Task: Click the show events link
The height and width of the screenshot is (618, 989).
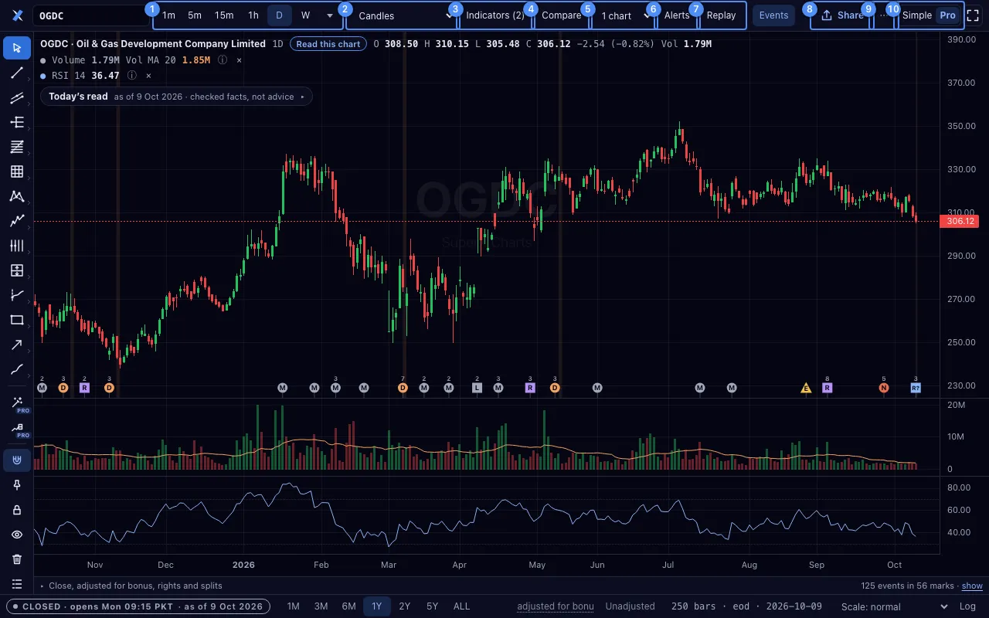Action: (x=972, y=586)
